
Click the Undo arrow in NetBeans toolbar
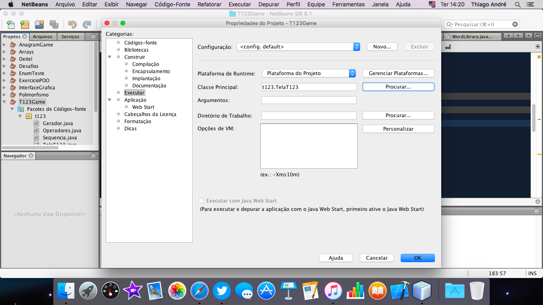coord(72,24)
